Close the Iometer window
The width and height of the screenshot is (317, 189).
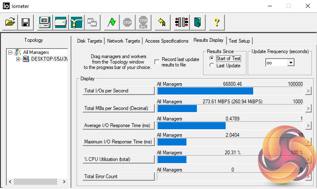point(308,6)
